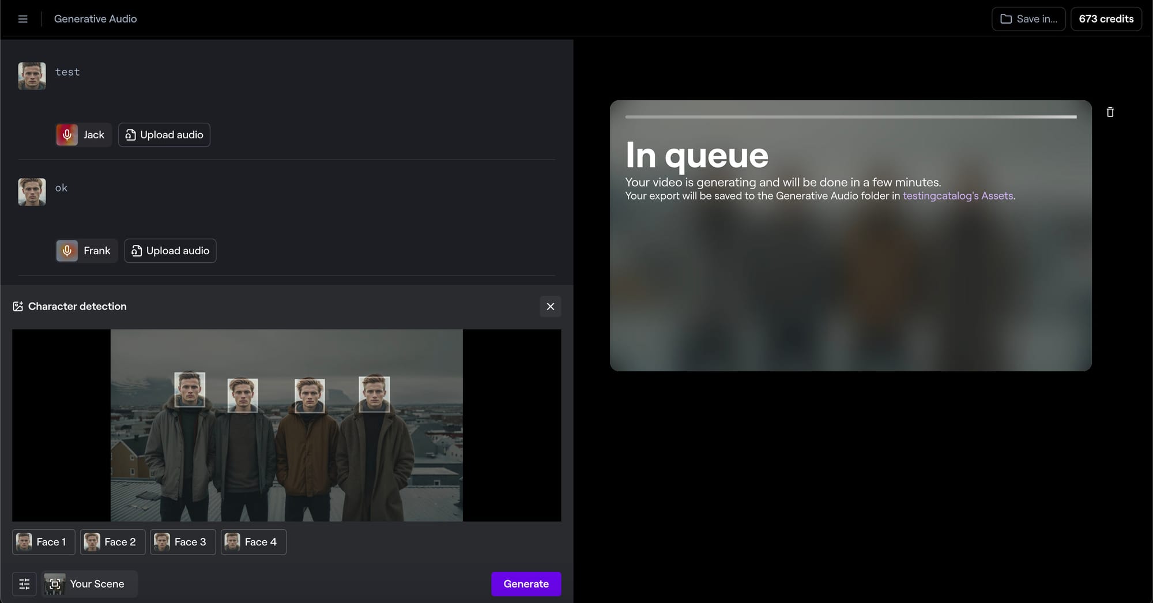1153x603 pixels.
Task: Select Face 4 chip
Action: pyautogui.click(x=253, y=542)
